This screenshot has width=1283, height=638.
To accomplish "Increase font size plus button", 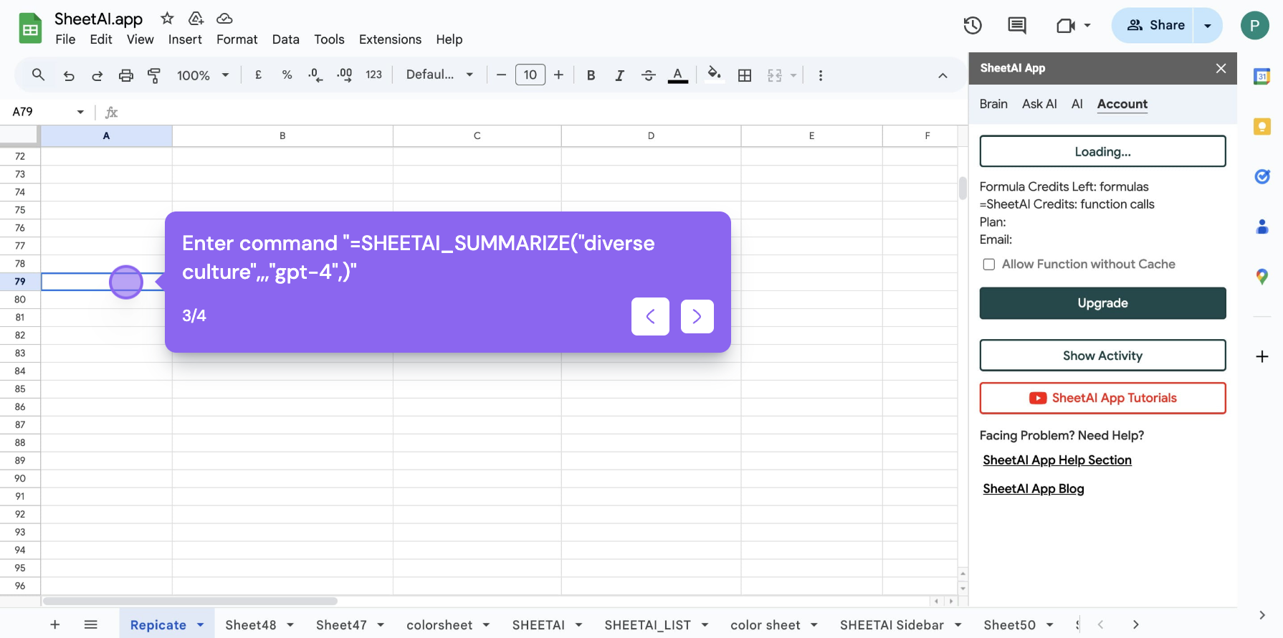I will point(559,75).
